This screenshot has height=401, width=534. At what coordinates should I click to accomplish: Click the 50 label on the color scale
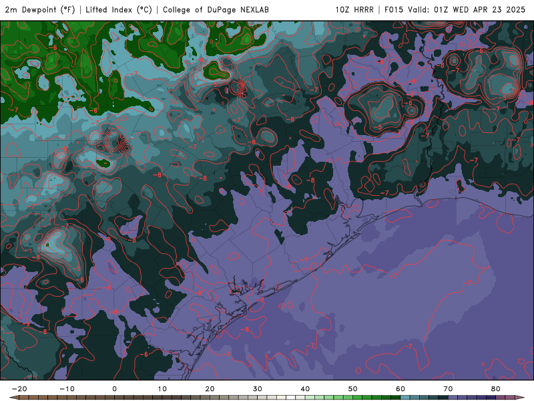click(x=353, y=389)
